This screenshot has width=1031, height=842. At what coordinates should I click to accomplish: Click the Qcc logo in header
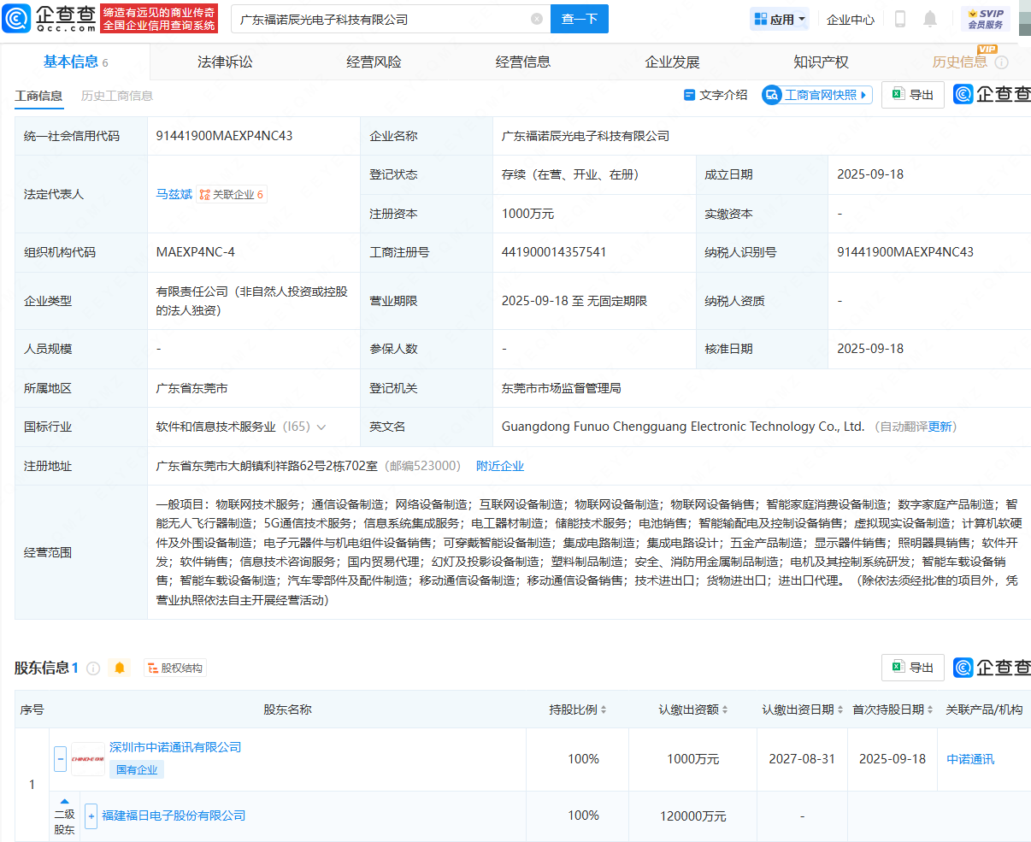(50, 18)
